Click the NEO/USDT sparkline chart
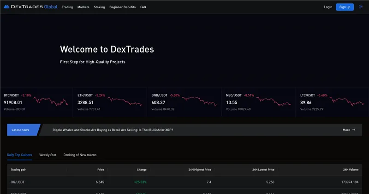Viewport: 369px width, 194px height. (274, 101)
